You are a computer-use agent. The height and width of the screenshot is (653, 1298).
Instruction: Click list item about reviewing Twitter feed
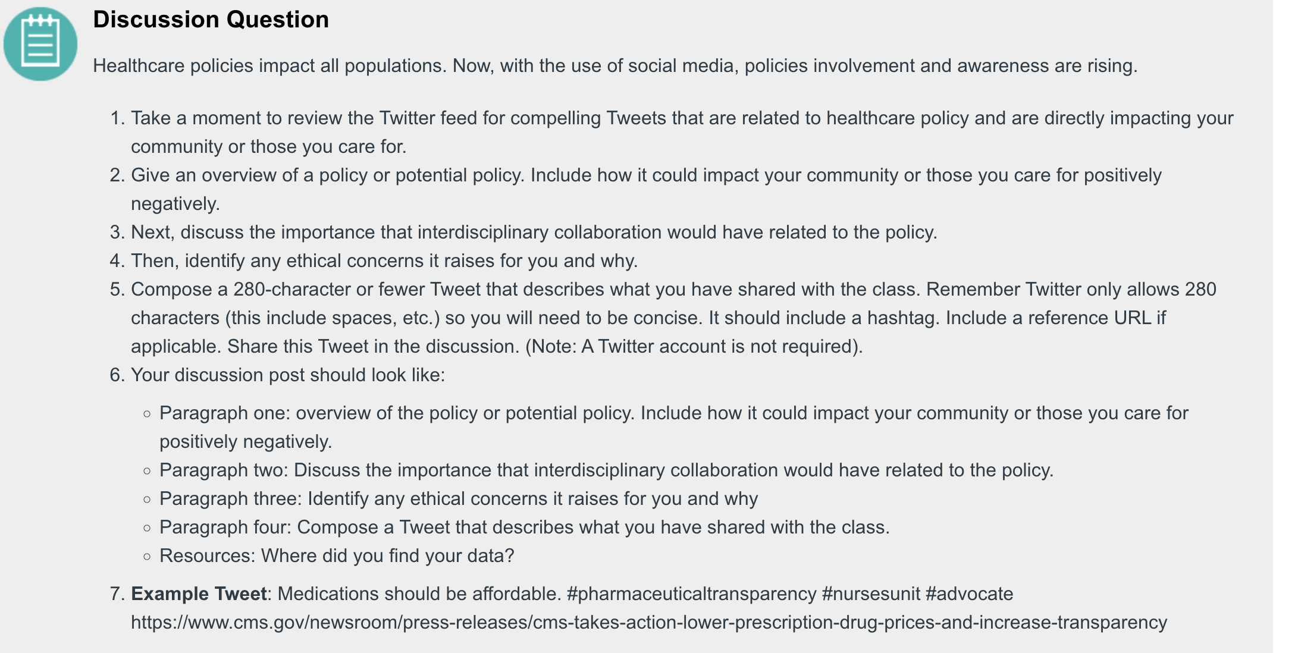click(x=682, y=132)
